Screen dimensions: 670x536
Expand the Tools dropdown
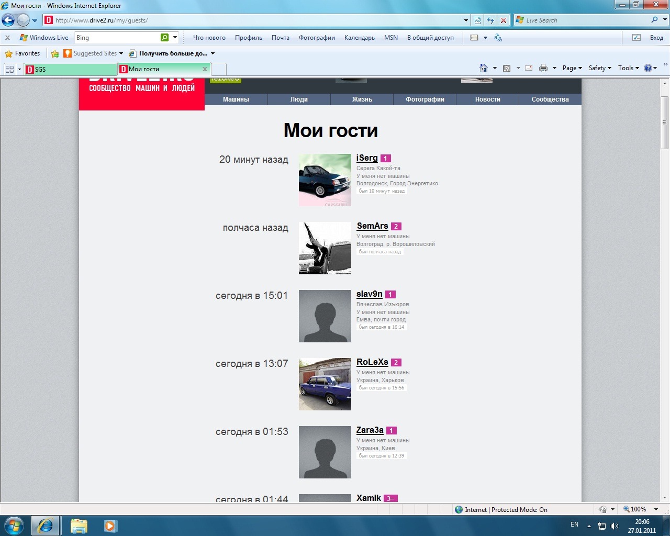628,68
